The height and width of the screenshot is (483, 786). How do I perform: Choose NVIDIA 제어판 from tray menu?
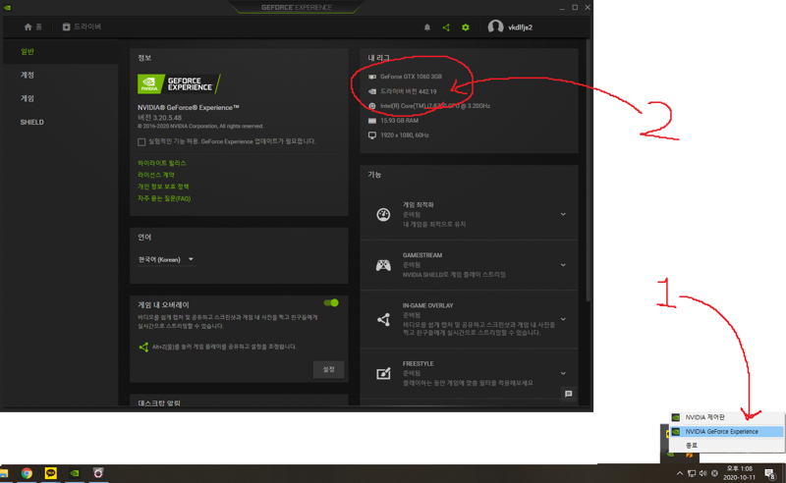point(727,417)
